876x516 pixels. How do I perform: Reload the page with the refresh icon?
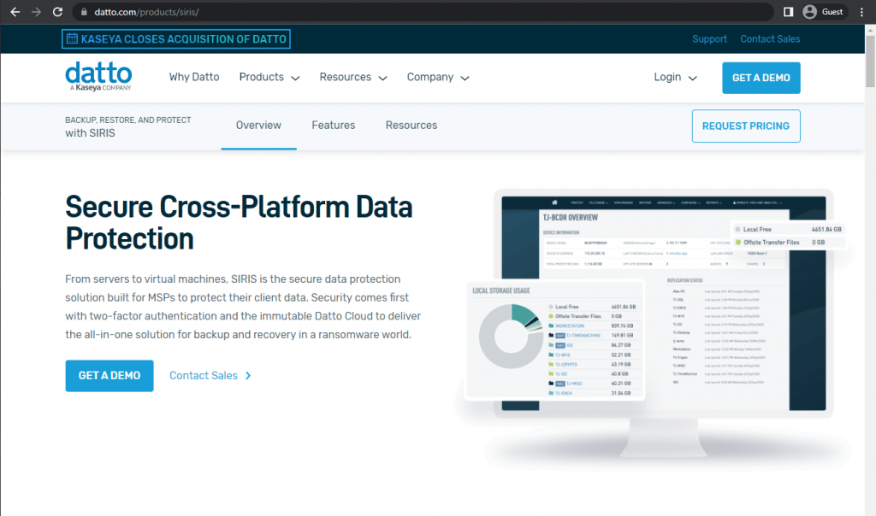tap(57, 12)
